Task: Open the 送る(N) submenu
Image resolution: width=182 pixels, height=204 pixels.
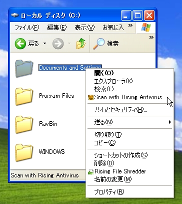Action: pyautogui.click(x=129, y=122)
